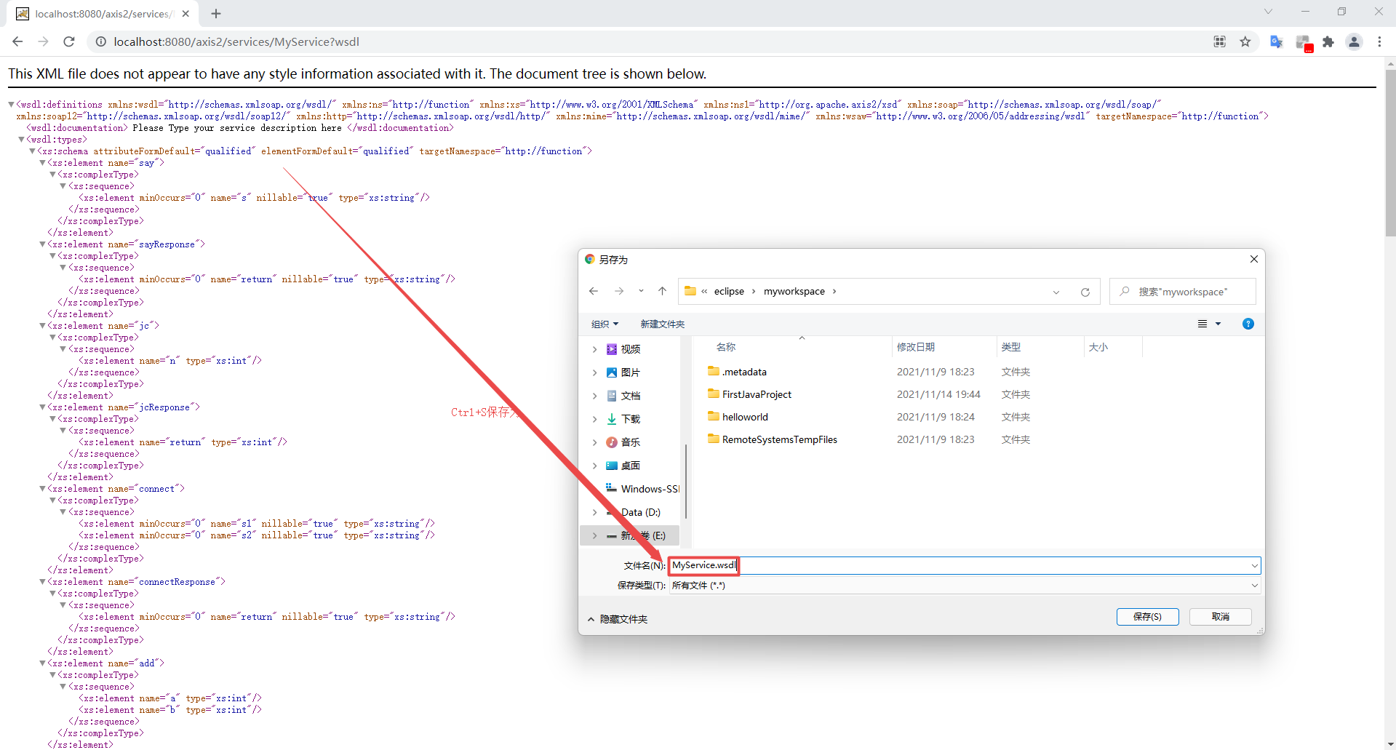Open file name history dropdown arrow
Image resolution: width=1396 pixels, height=750 pixels.
tap(1254, 565)
